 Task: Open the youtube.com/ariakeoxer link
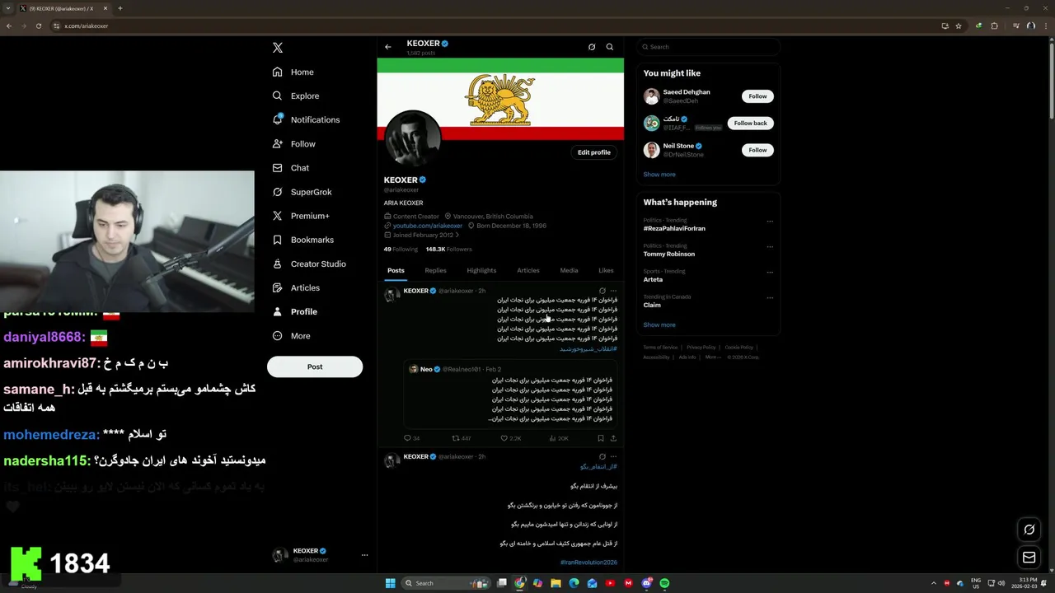[x=427, y=226]
